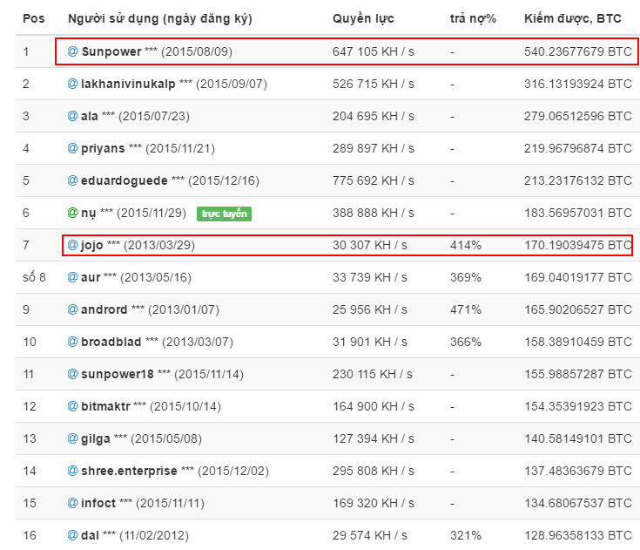Viewport: 640px width, 550px height.
Task: Click the 775 692 KH / s value
Action: point(373,180)
